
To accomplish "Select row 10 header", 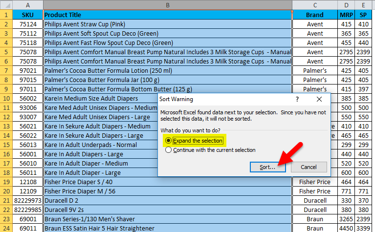I will pos(6,99).
